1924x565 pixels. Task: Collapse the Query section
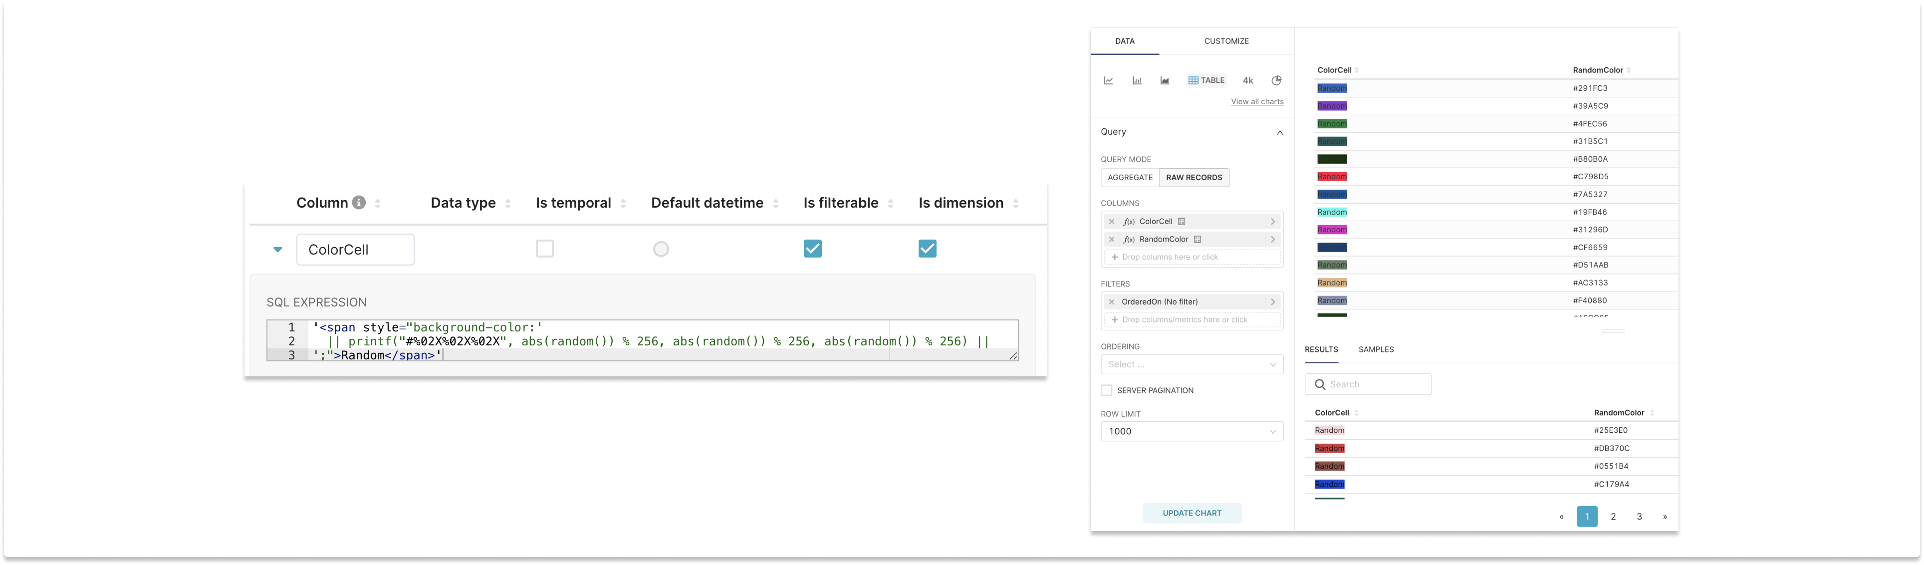[x=1280, y=132]
